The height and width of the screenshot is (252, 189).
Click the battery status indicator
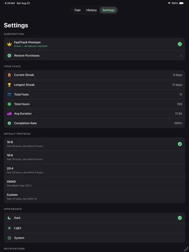(x=181, y=3)
